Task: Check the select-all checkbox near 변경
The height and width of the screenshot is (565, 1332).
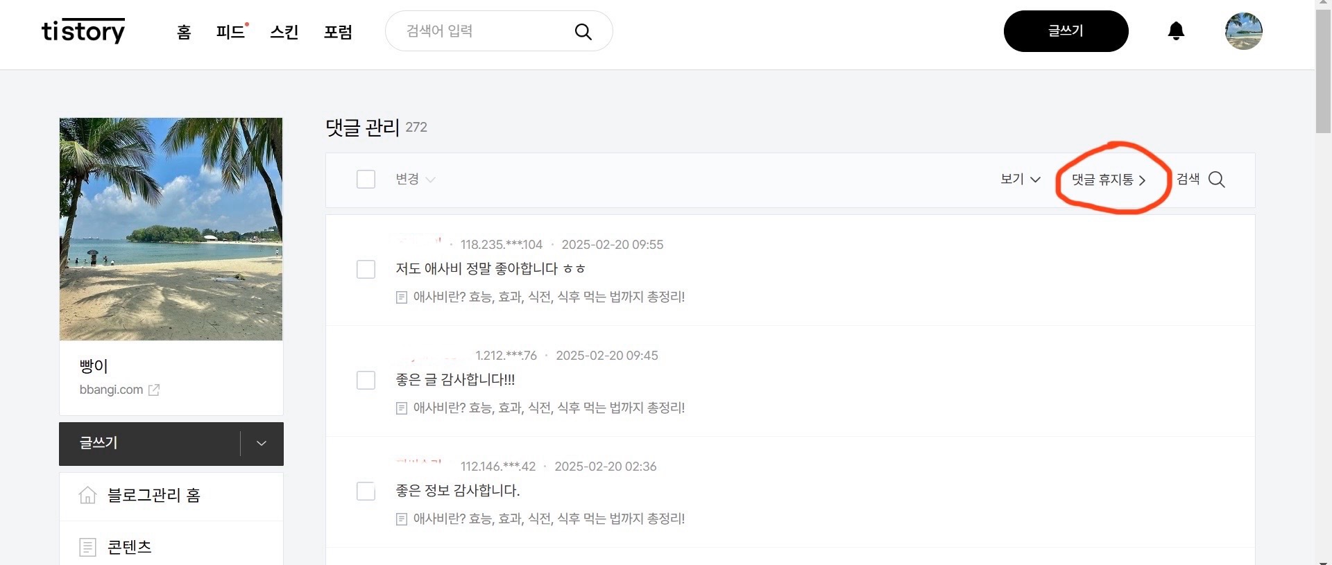Action: tap(366, 179)
